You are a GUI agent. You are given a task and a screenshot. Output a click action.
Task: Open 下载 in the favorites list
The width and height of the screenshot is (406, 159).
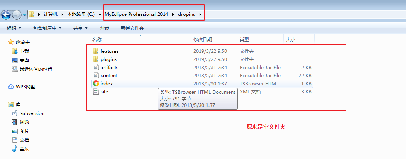(24, 51)
